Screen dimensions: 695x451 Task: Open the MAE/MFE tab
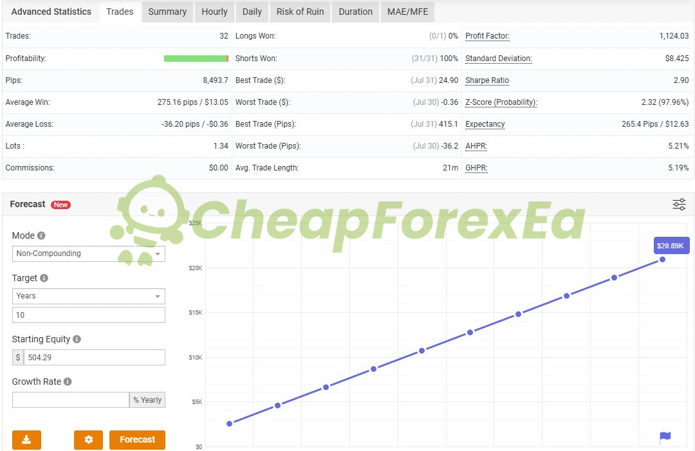click(408, 12)
